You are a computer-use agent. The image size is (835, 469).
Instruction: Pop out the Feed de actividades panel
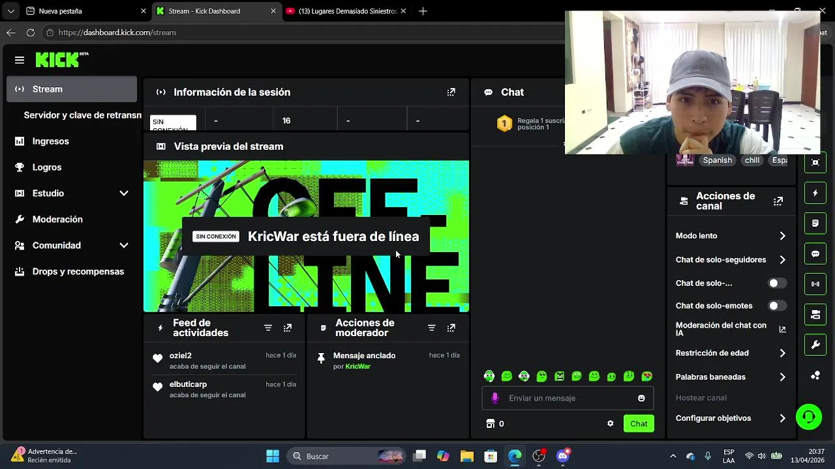click(x=288, y=328)
